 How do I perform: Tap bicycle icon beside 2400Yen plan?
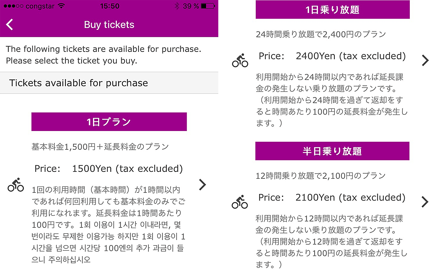click(240, 60)
